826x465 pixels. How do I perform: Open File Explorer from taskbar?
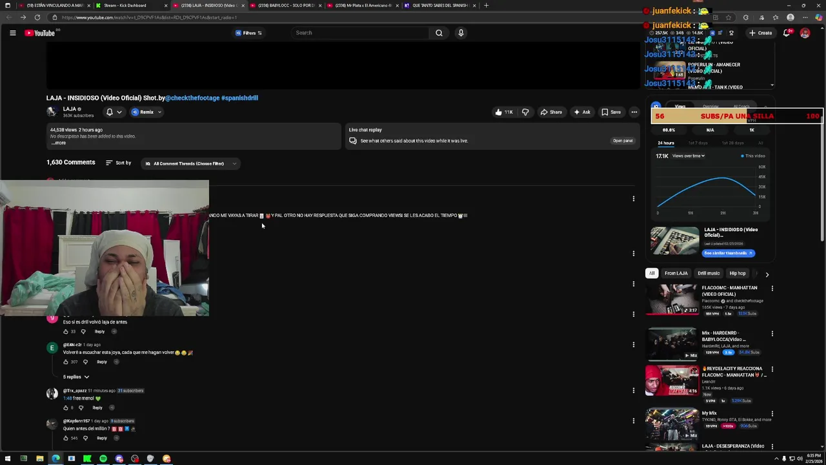click(x=39, y=459)
